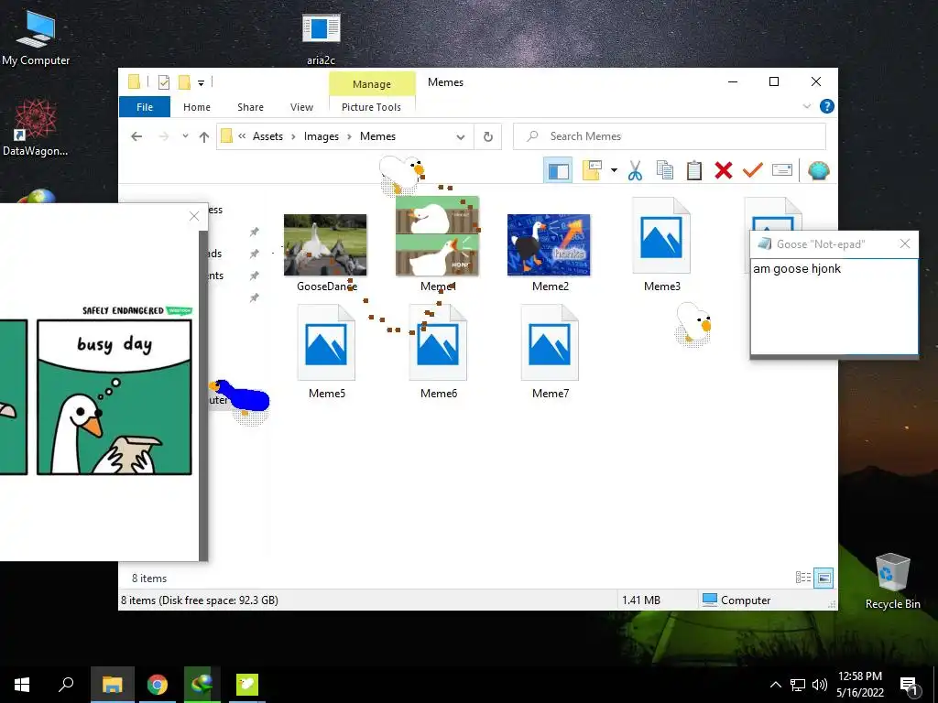Screen dimensions: 938x703
Task: Expand the arrow after Images breadcrumb
Action: point(349,136)
